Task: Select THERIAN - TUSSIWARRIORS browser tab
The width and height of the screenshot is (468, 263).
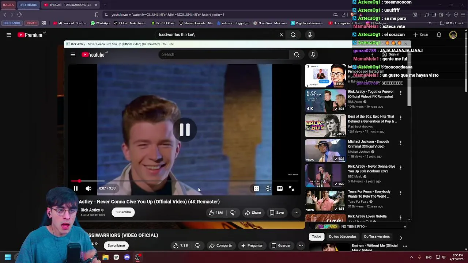Action: (x=70, y=5)
